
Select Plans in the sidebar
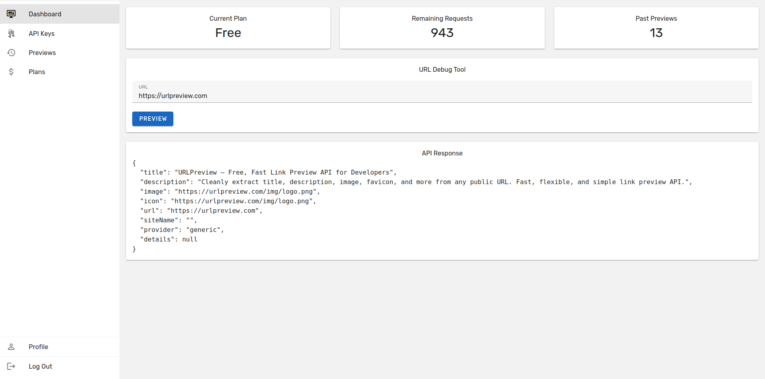pos(60,72)
